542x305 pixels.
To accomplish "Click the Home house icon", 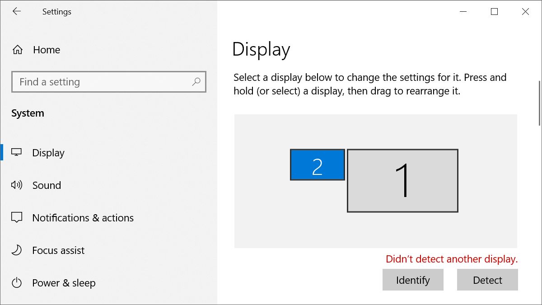I will 18,50.
